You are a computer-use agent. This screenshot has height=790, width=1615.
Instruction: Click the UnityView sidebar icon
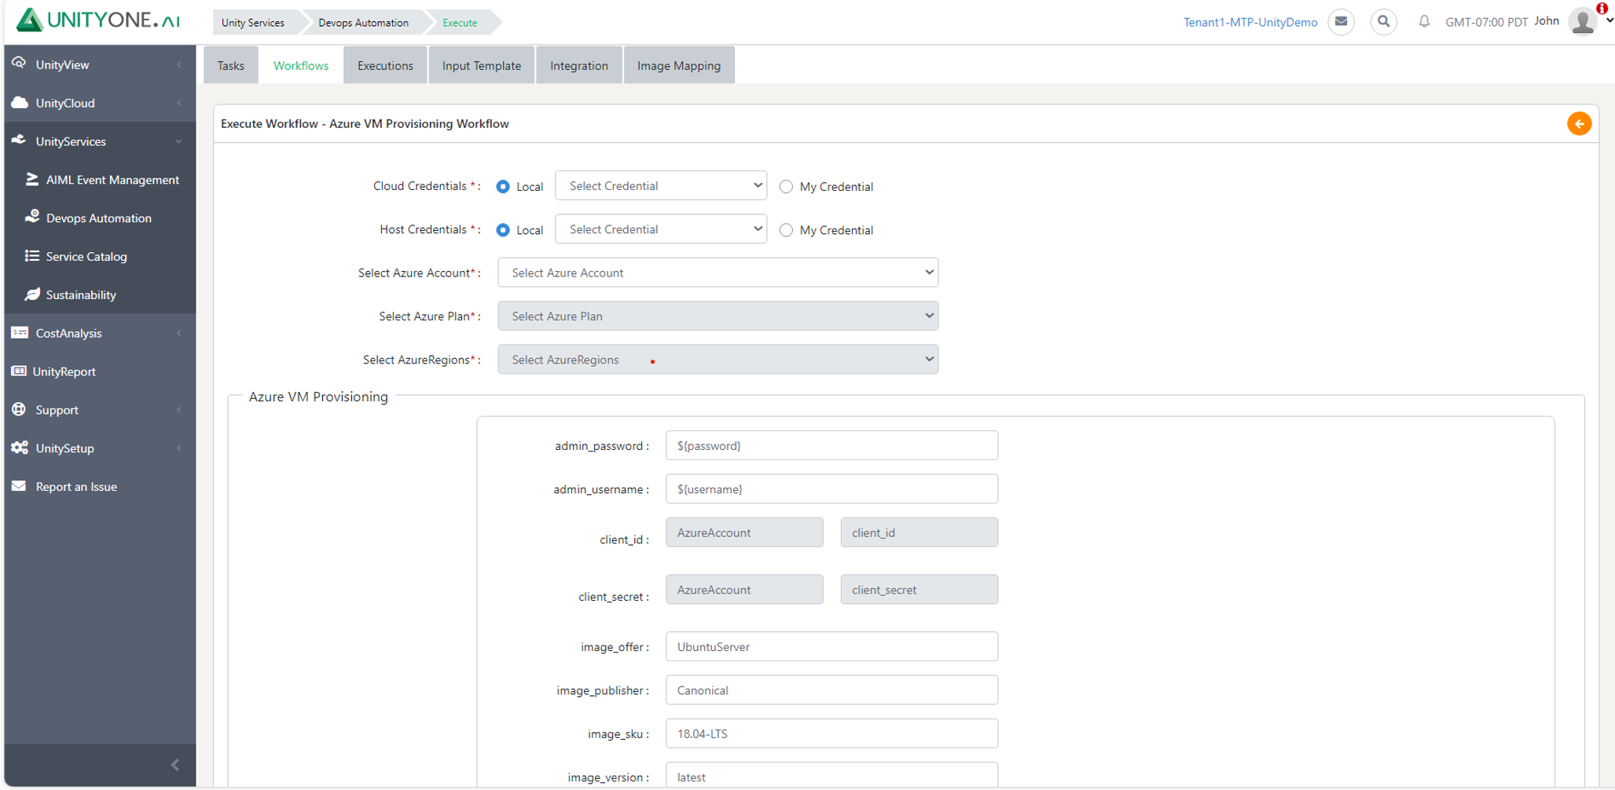tap(19, 64)
